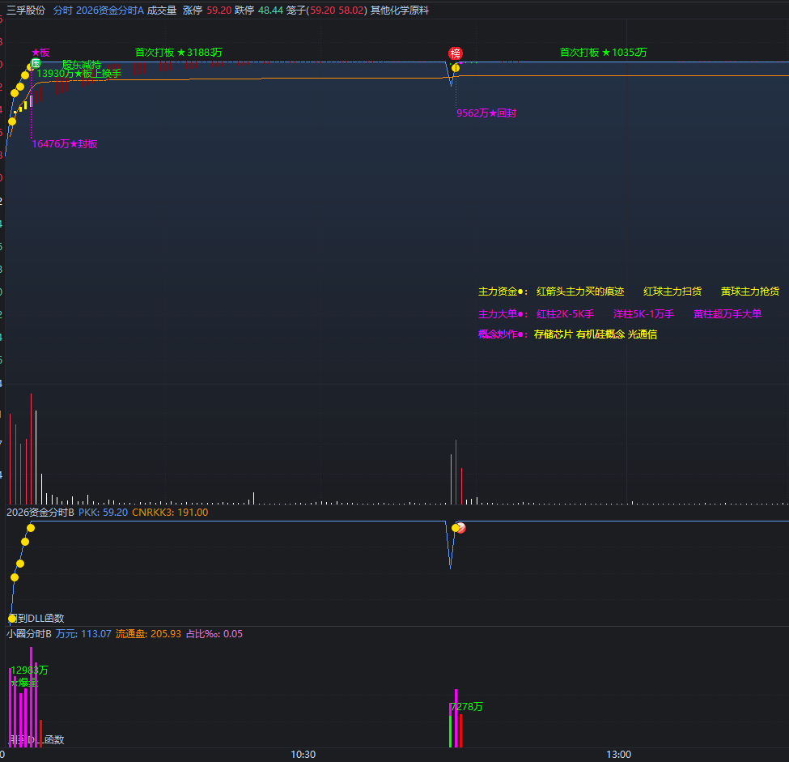Click the yellow ball beside 到DLL函数 in 资金分时B
789x762 pixels.
12,618
